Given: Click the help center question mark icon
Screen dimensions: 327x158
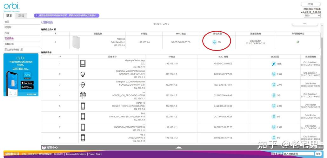Looking at the screenshot, I should coord(43,147).
